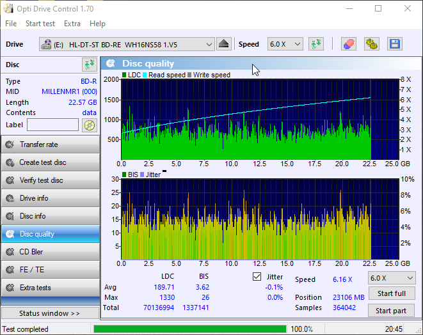Click the save floppy disk icon
Viewport: 423px width, 335px height.
pyautogui.click(x=394, y=44)
